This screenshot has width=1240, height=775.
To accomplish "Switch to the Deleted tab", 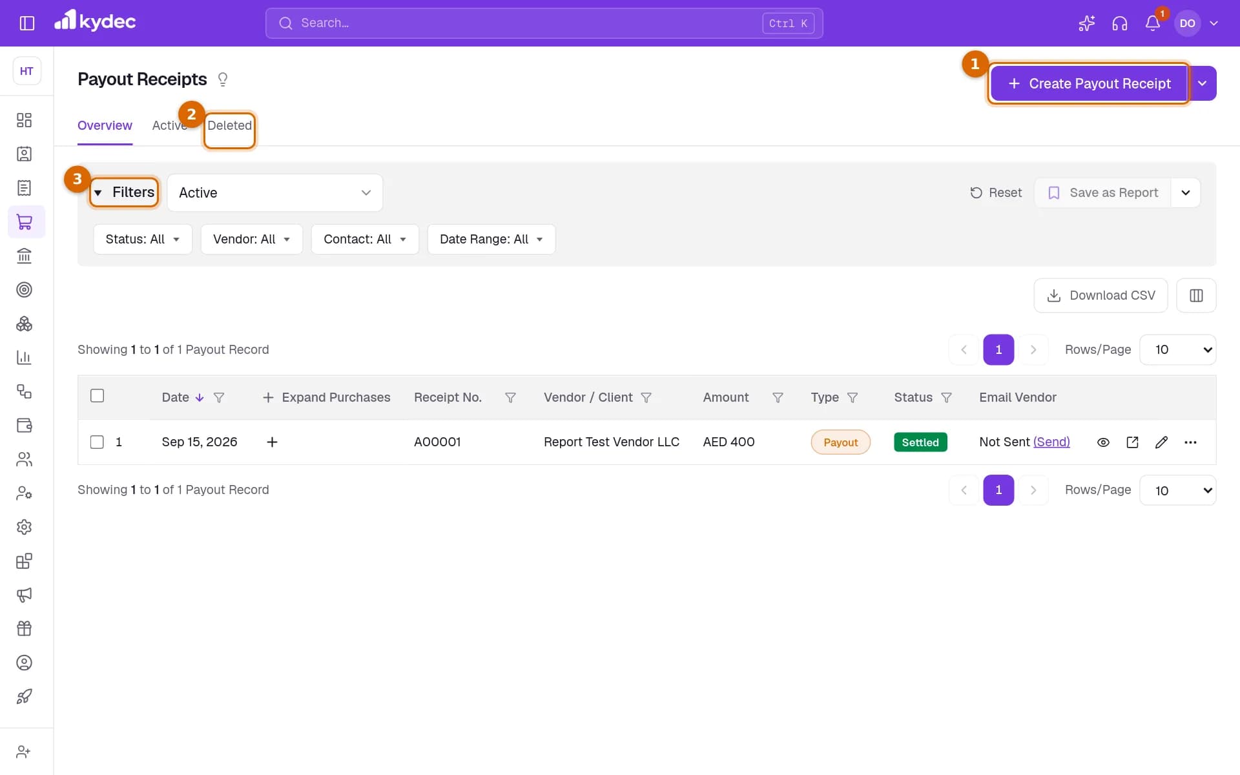I will coord(229,126).
